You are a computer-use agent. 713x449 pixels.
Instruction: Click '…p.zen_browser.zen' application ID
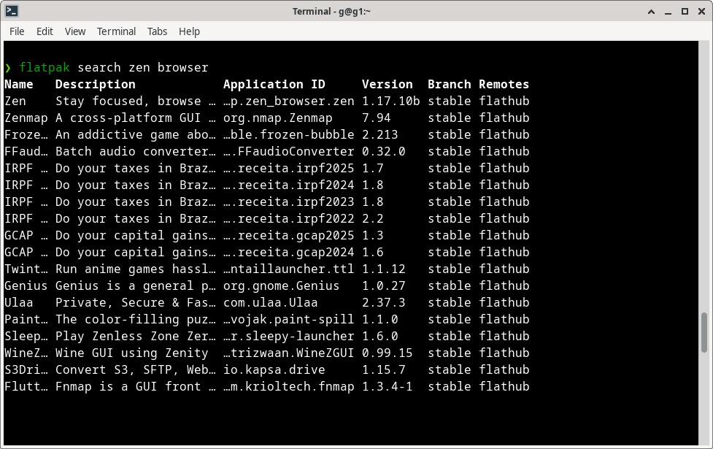coord(289,101)
